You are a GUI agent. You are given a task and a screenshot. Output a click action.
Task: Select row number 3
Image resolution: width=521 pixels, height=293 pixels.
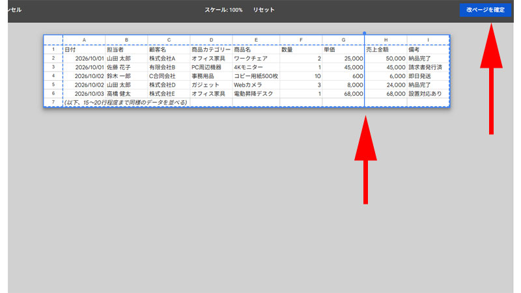point(53,67)
